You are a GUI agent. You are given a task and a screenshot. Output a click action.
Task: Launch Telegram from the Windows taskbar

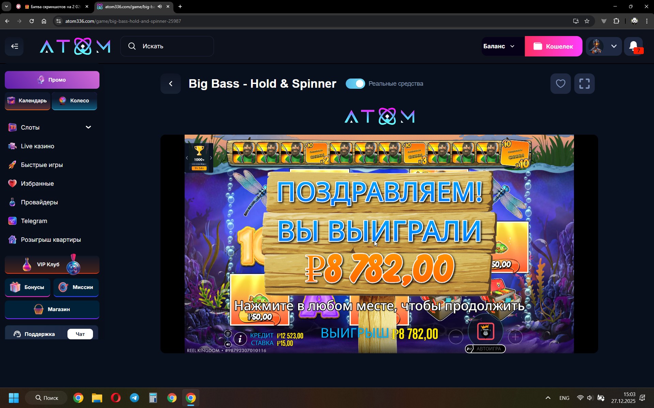click(134, 398)
